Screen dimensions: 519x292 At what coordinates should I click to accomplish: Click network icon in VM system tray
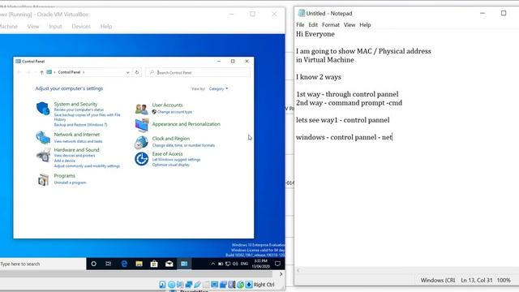[x=228, y=264]
